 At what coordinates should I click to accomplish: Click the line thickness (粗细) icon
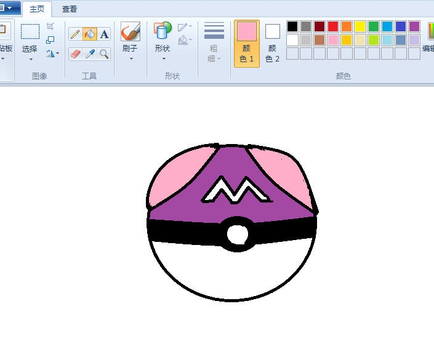(214, 30)
